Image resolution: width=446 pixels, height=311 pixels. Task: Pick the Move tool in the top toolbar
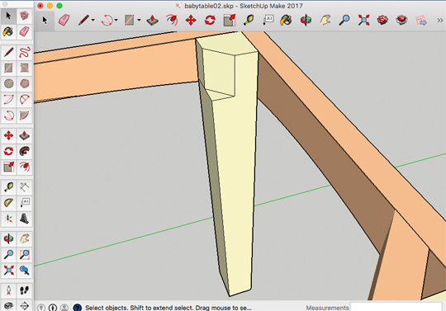191,21
